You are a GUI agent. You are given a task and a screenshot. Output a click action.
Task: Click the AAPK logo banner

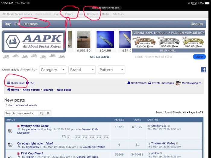(34, 42)
